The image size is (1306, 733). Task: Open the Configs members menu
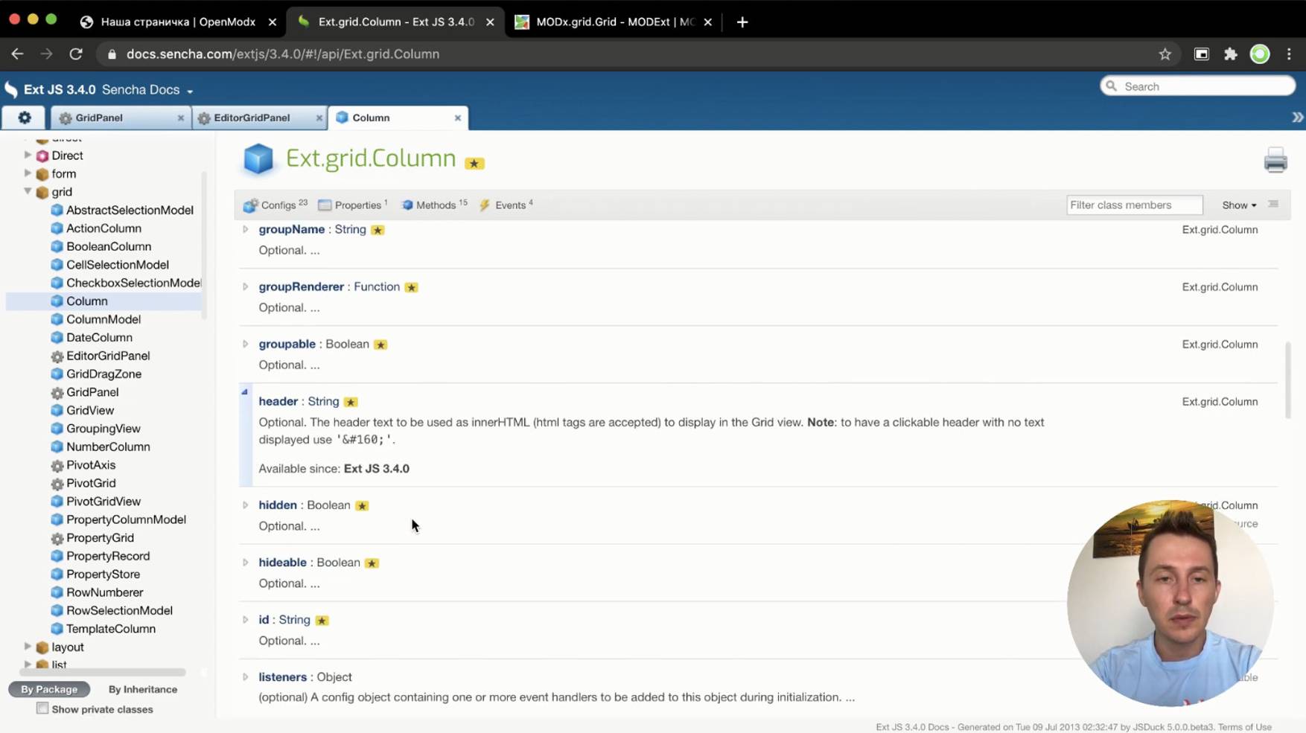275,205
